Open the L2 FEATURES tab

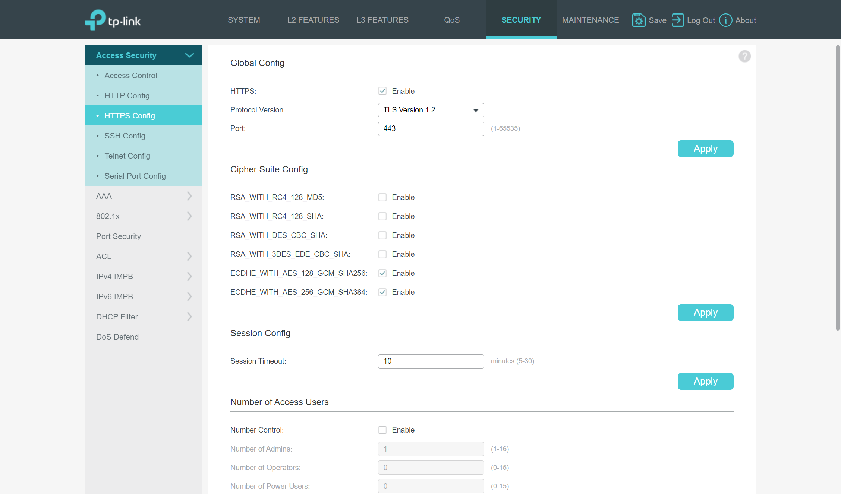313,20
